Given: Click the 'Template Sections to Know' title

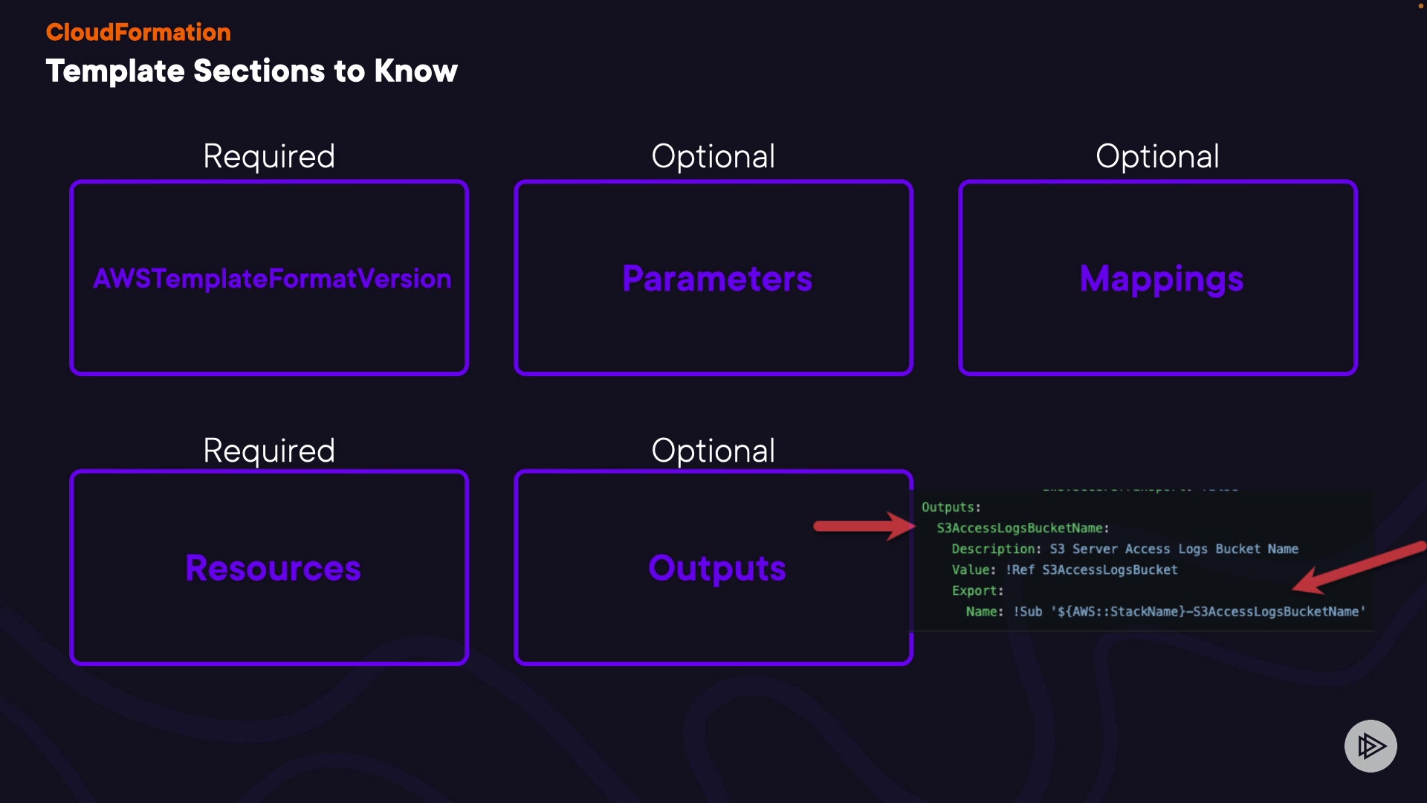Looking at the screenshot, I should [x=251, y=71].
